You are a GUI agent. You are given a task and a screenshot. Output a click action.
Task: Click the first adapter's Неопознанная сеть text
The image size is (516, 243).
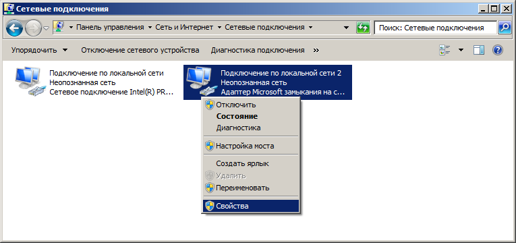(82, 82)
